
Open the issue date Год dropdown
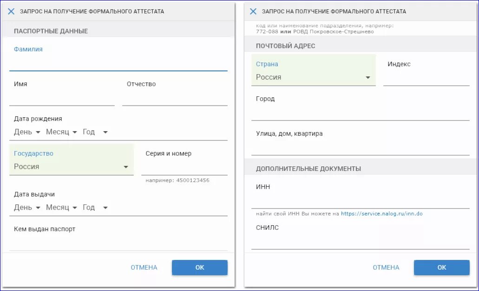tap(95, 208)
